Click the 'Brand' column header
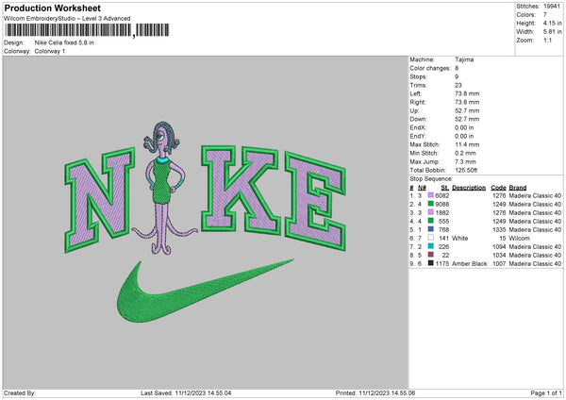The width and height of the screenshot is (566, 400). [x=518, y=188]
